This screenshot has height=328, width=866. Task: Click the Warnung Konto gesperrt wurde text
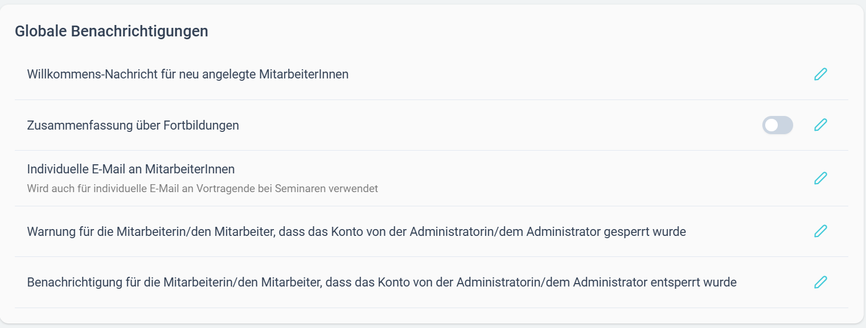(356, 232)
